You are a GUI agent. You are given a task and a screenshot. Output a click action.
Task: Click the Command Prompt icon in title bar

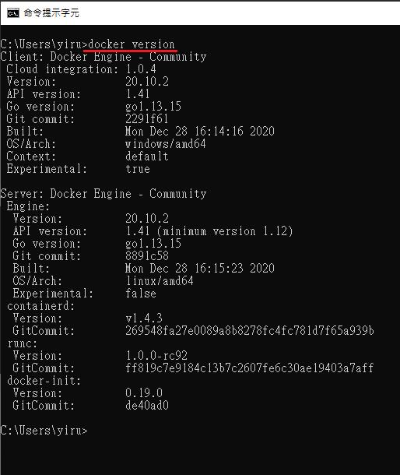point(13,13)
